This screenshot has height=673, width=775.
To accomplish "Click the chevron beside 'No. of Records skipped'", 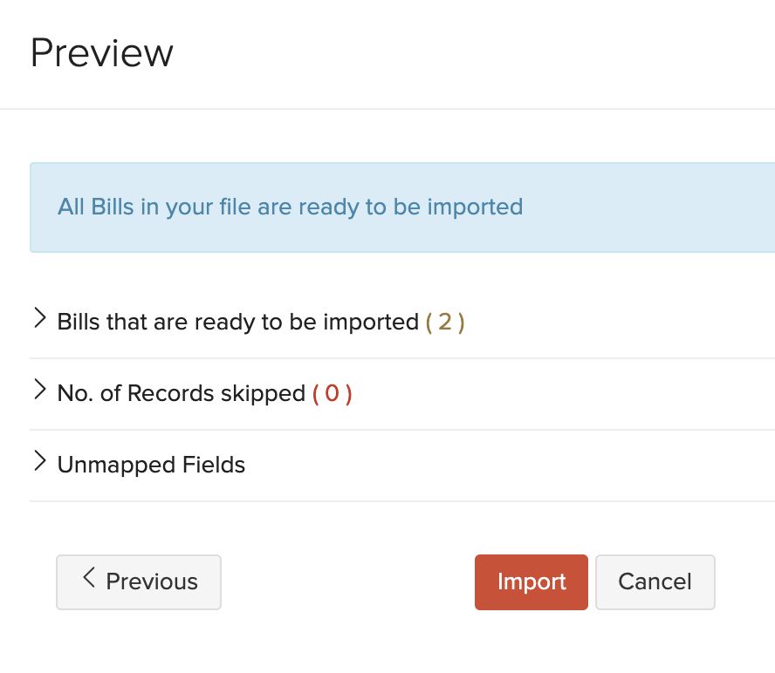I will point(39,391).
